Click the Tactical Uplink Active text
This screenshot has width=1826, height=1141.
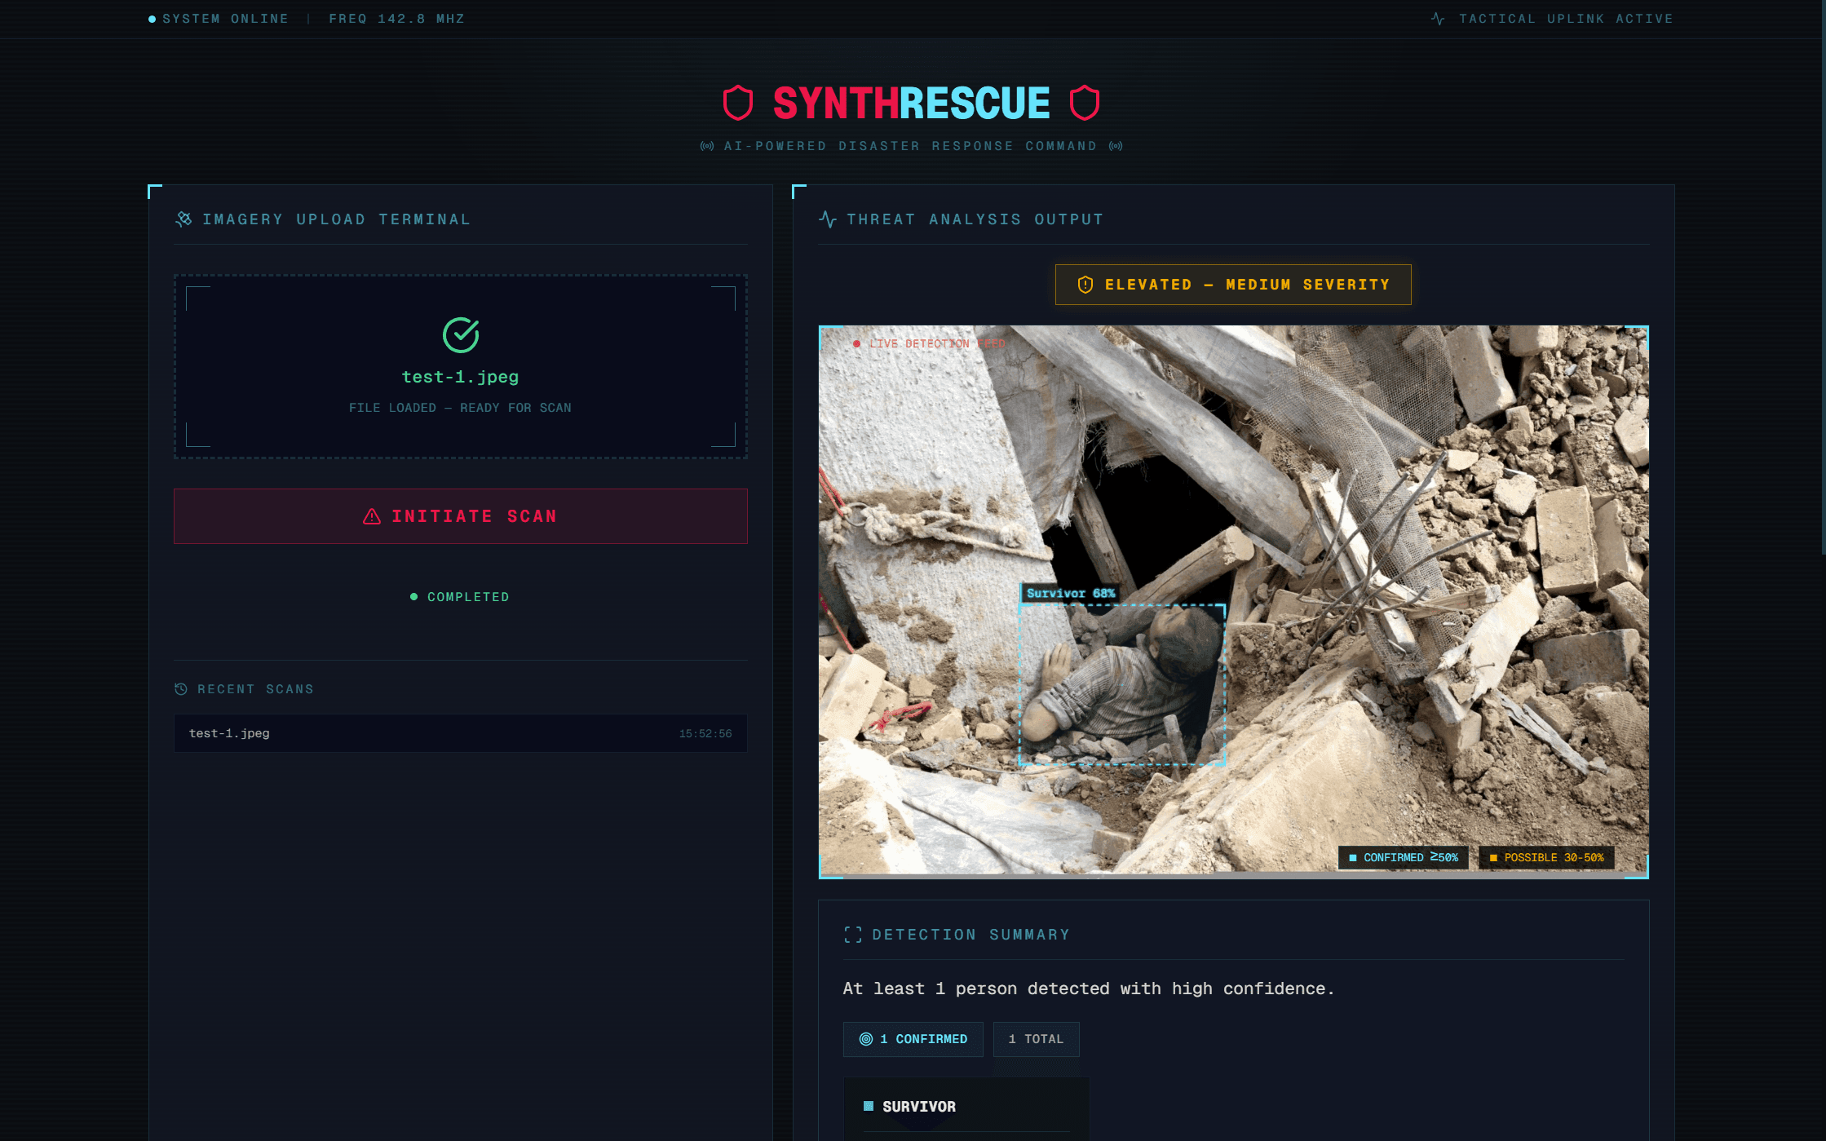[1566, 19]
